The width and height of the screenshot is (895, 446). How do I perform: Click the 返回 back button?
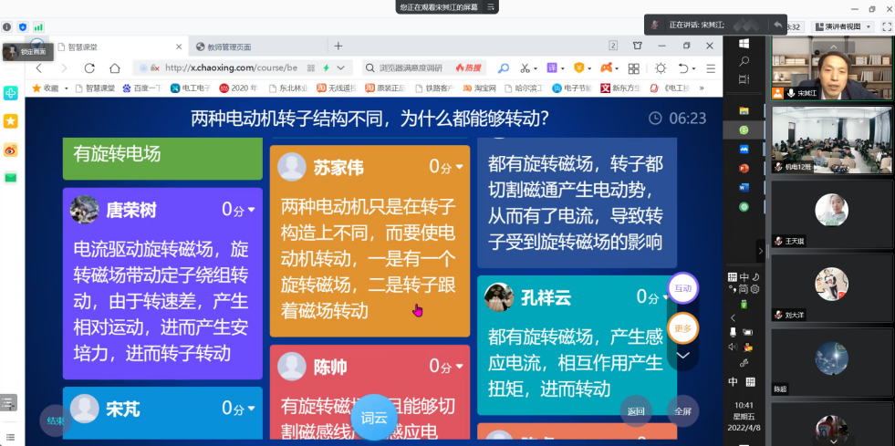[x=636, y=410]
